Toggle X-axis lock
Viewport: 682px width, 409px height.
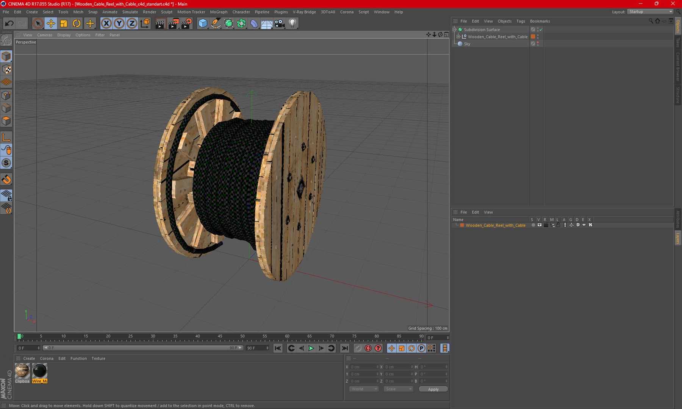(106, 23)
